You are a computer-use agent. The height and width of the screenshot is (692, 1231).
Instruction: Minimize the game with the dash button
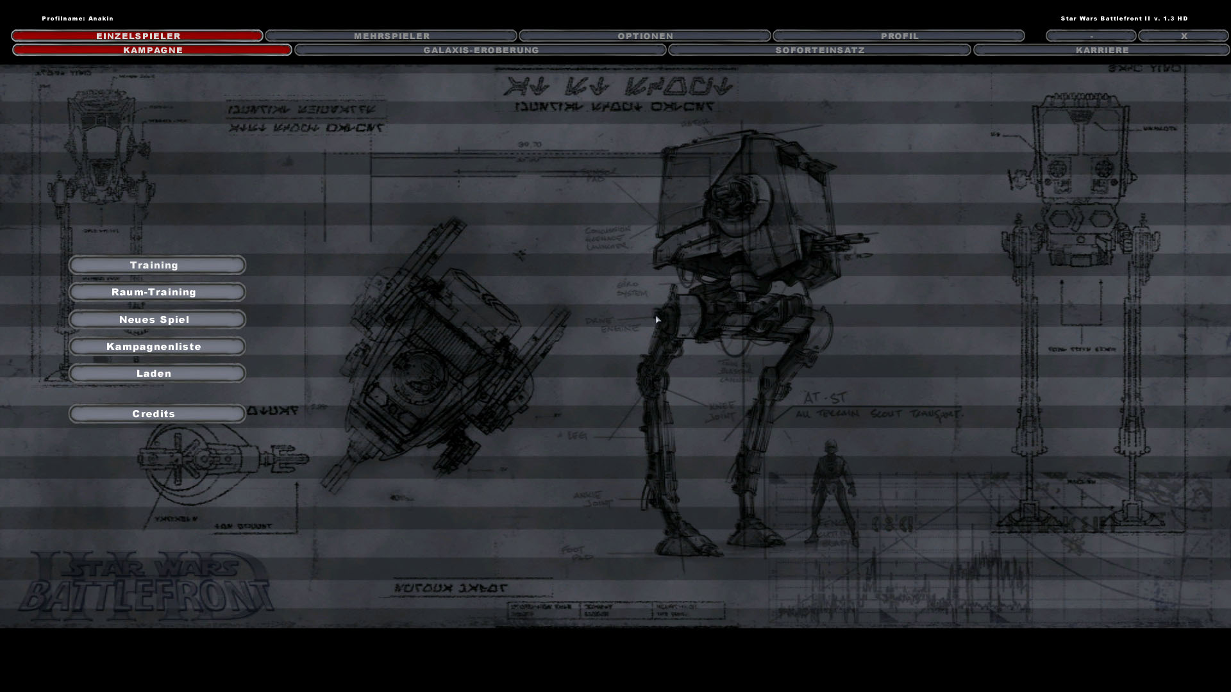[x=1091, y=36]
